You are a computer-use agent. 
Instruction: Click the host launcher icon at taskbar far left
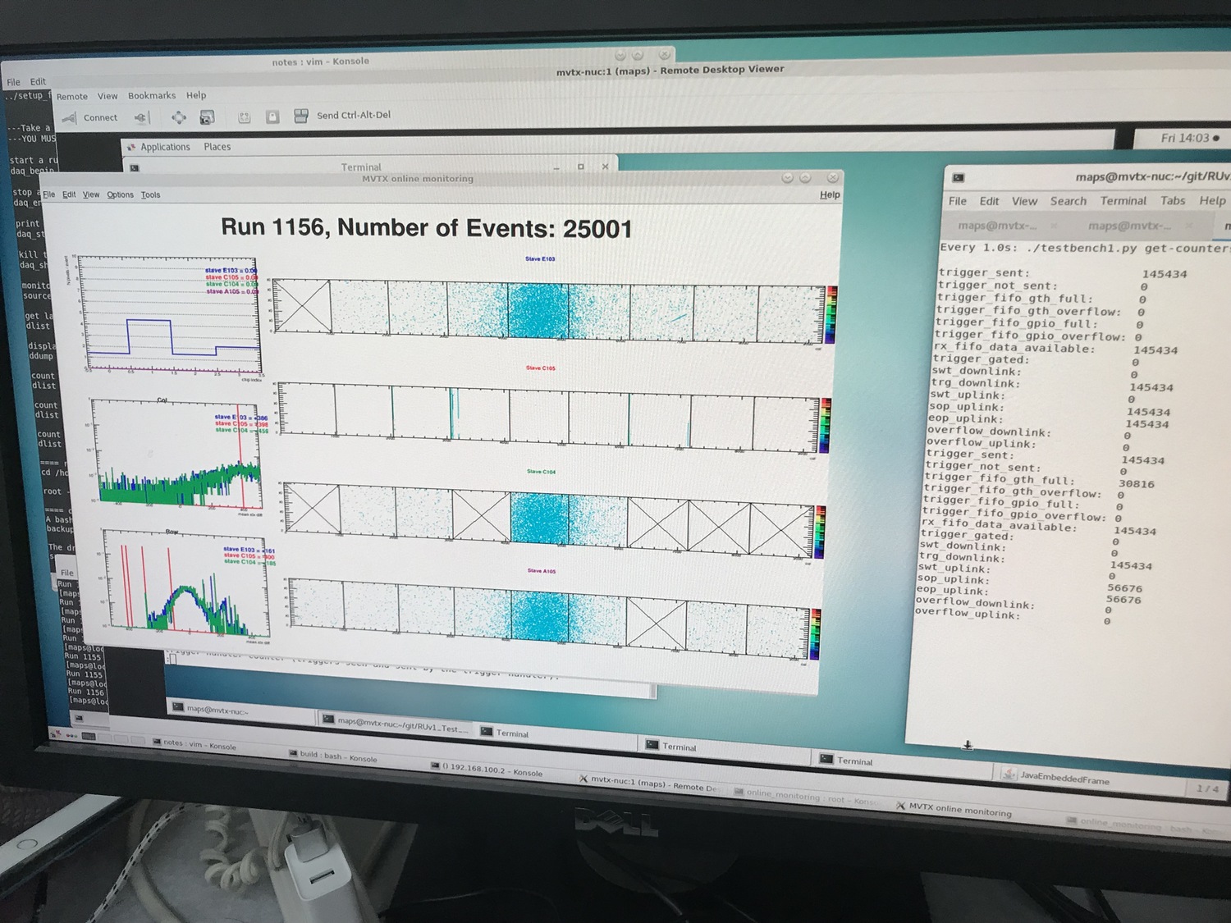tap(56, 733)
